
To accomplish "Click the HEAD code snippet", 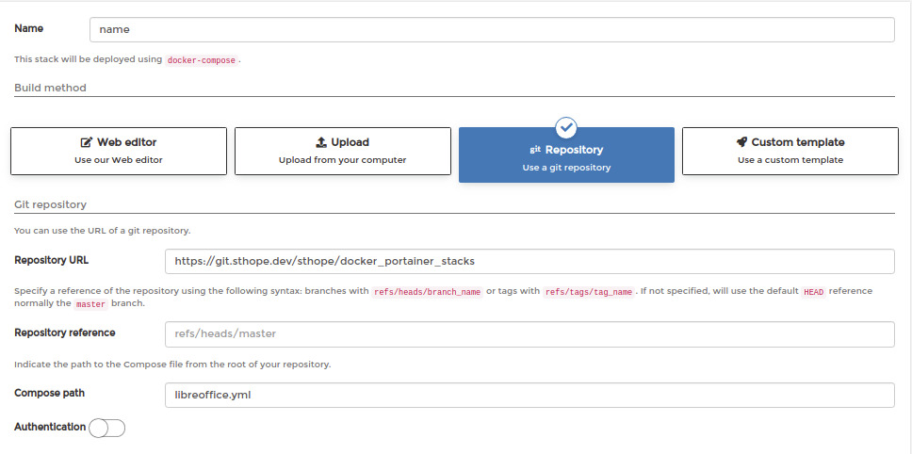I will tap(813, 292).
